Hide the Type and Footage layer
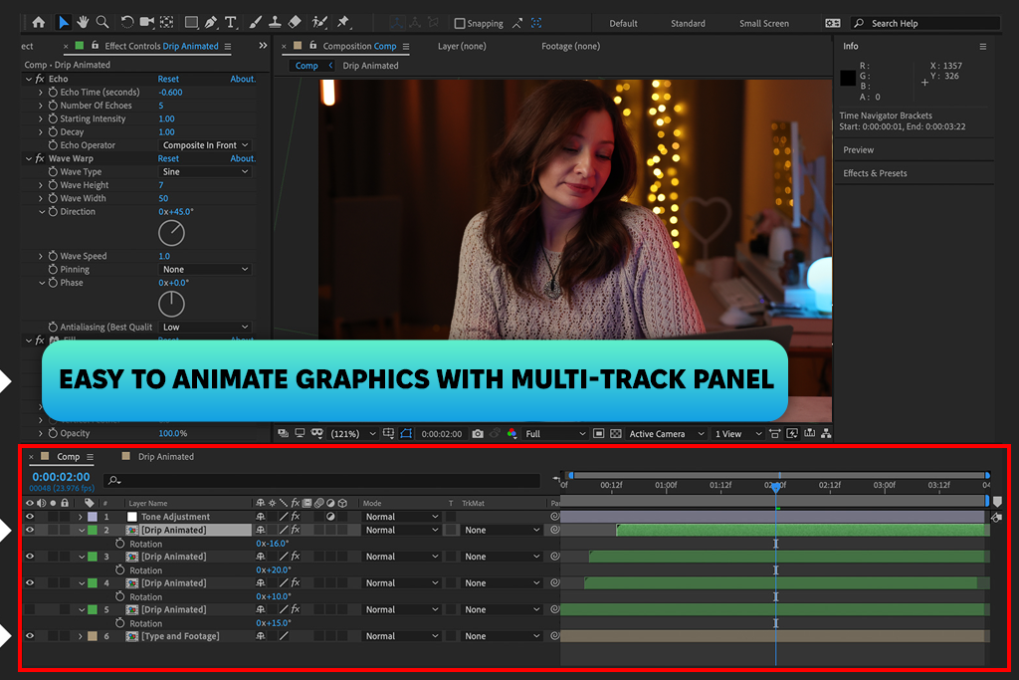The height and width of the screenshot is (680, 1019). pyautogui.click(x=29, y=636)
